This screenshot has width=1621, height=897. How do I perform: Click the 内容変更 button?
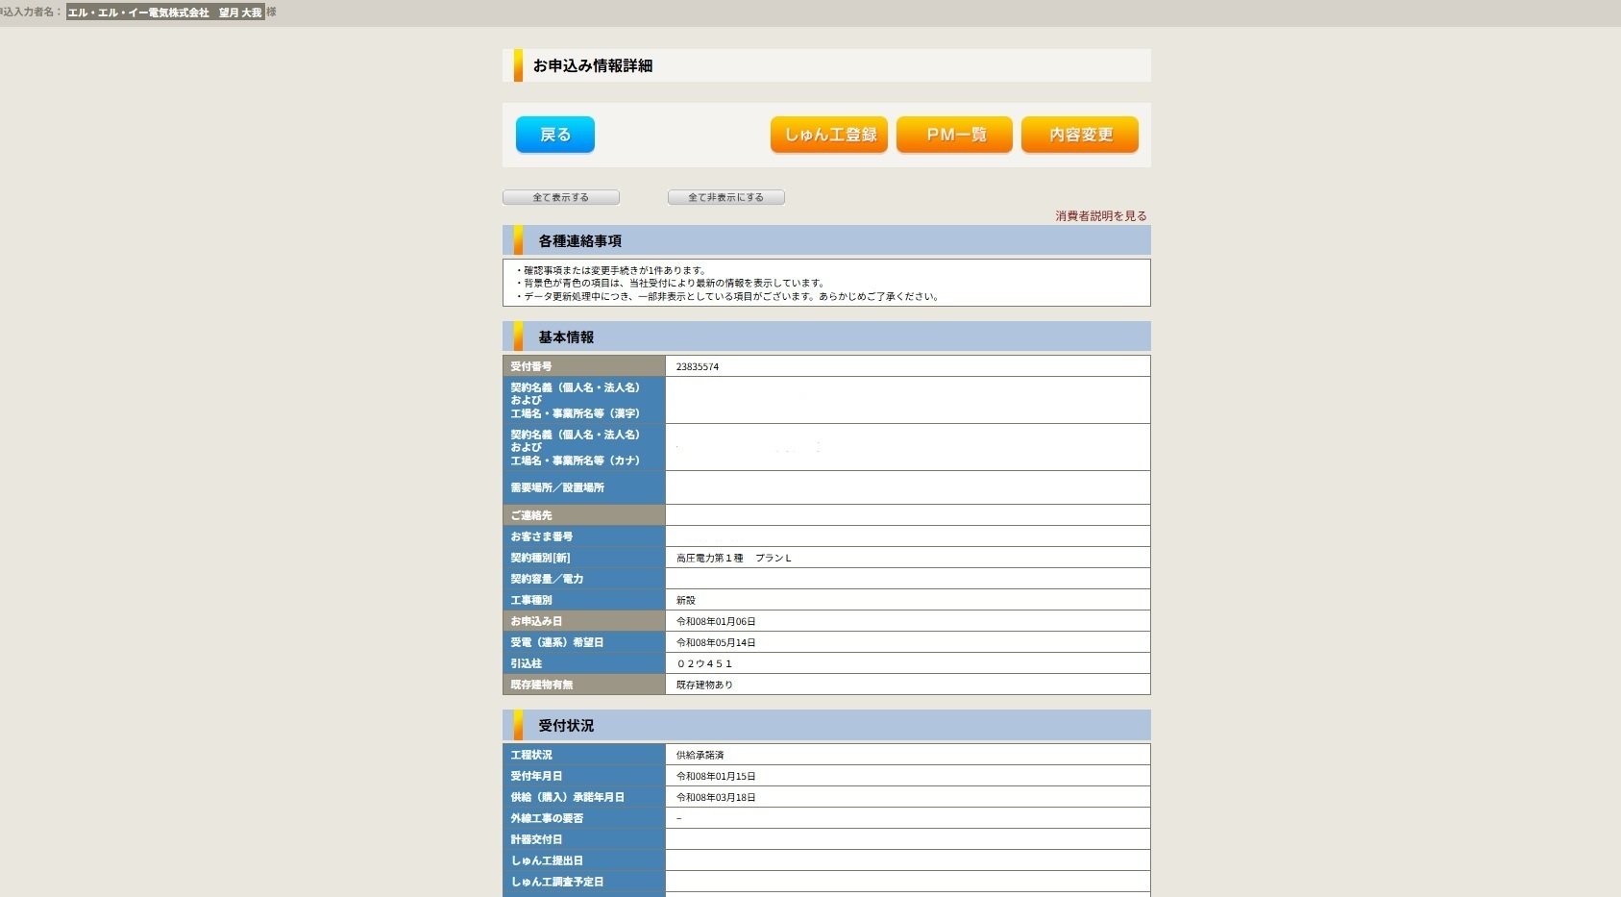click(x=1079, y=135)
